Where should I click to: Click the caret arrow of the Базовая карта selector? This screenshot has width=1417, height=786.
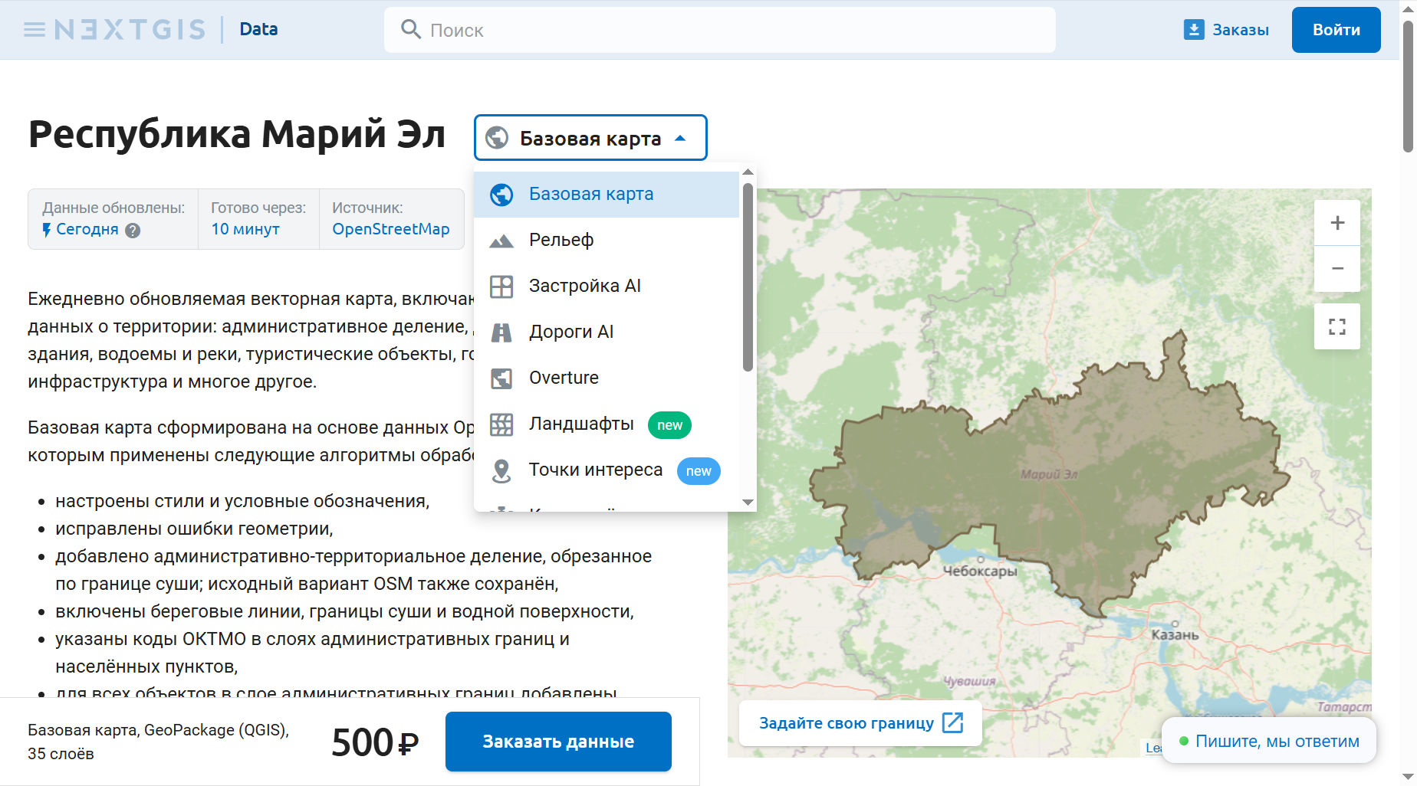coord(680,138)
